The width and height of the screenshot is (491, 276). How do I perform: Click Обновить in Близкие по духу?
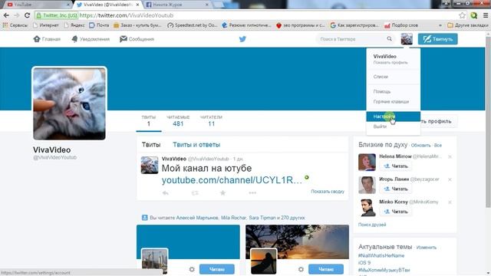pos(421,146)
